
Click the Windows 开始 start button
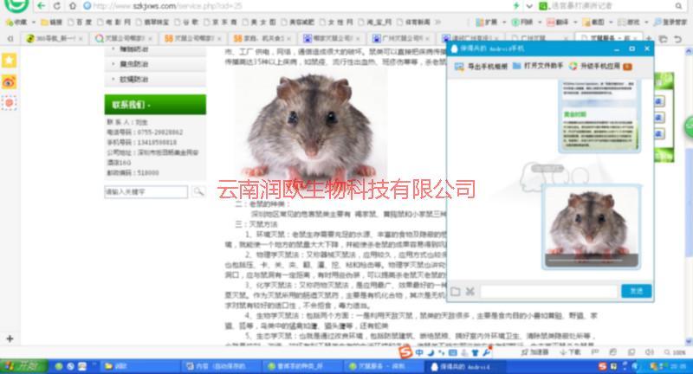click(23, 366)
